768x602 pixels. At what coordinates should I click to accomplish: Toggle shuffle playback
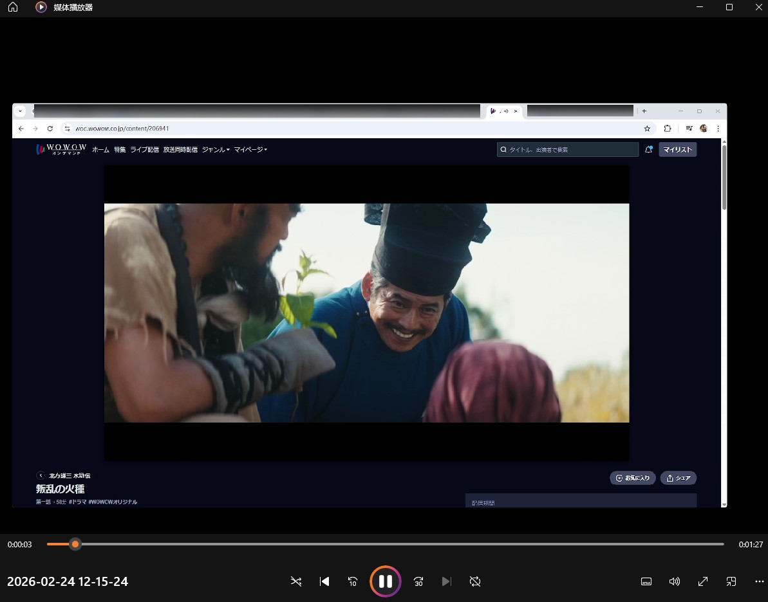click(x=296, y=581)
